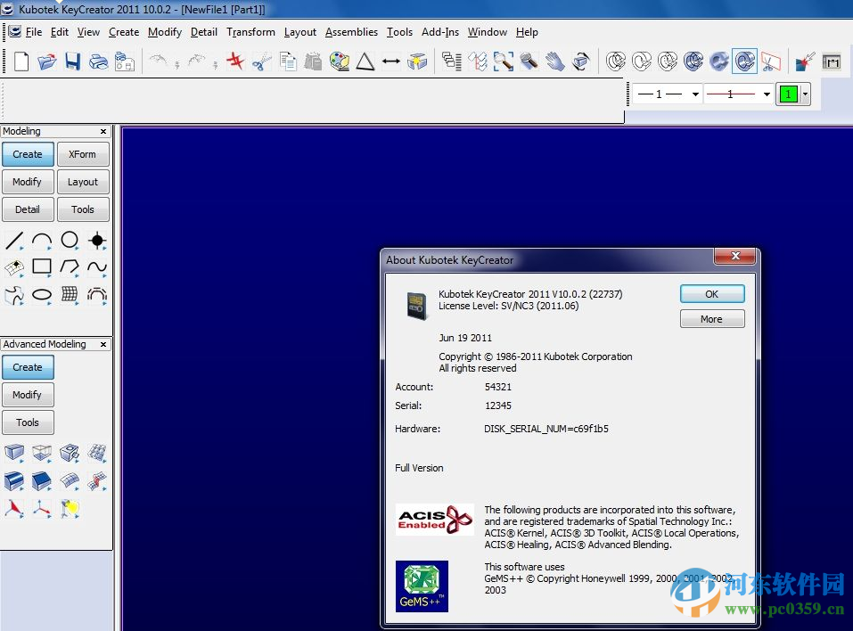853x631 pixels.
Task: Switch Advanced Modeling palette to Tools
Action: pos(28,422)
